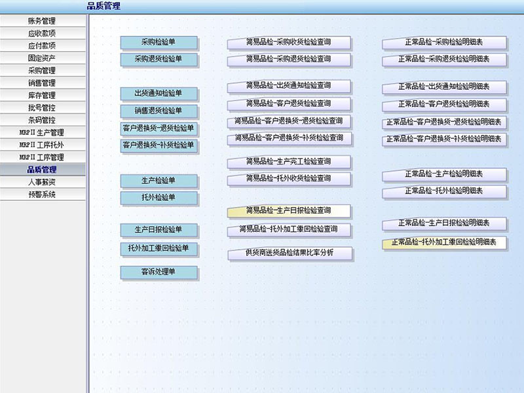524x393 pixels.
Task: Open 正常品检-客户退换货-补货检验明细表
Action: (444, 140)
